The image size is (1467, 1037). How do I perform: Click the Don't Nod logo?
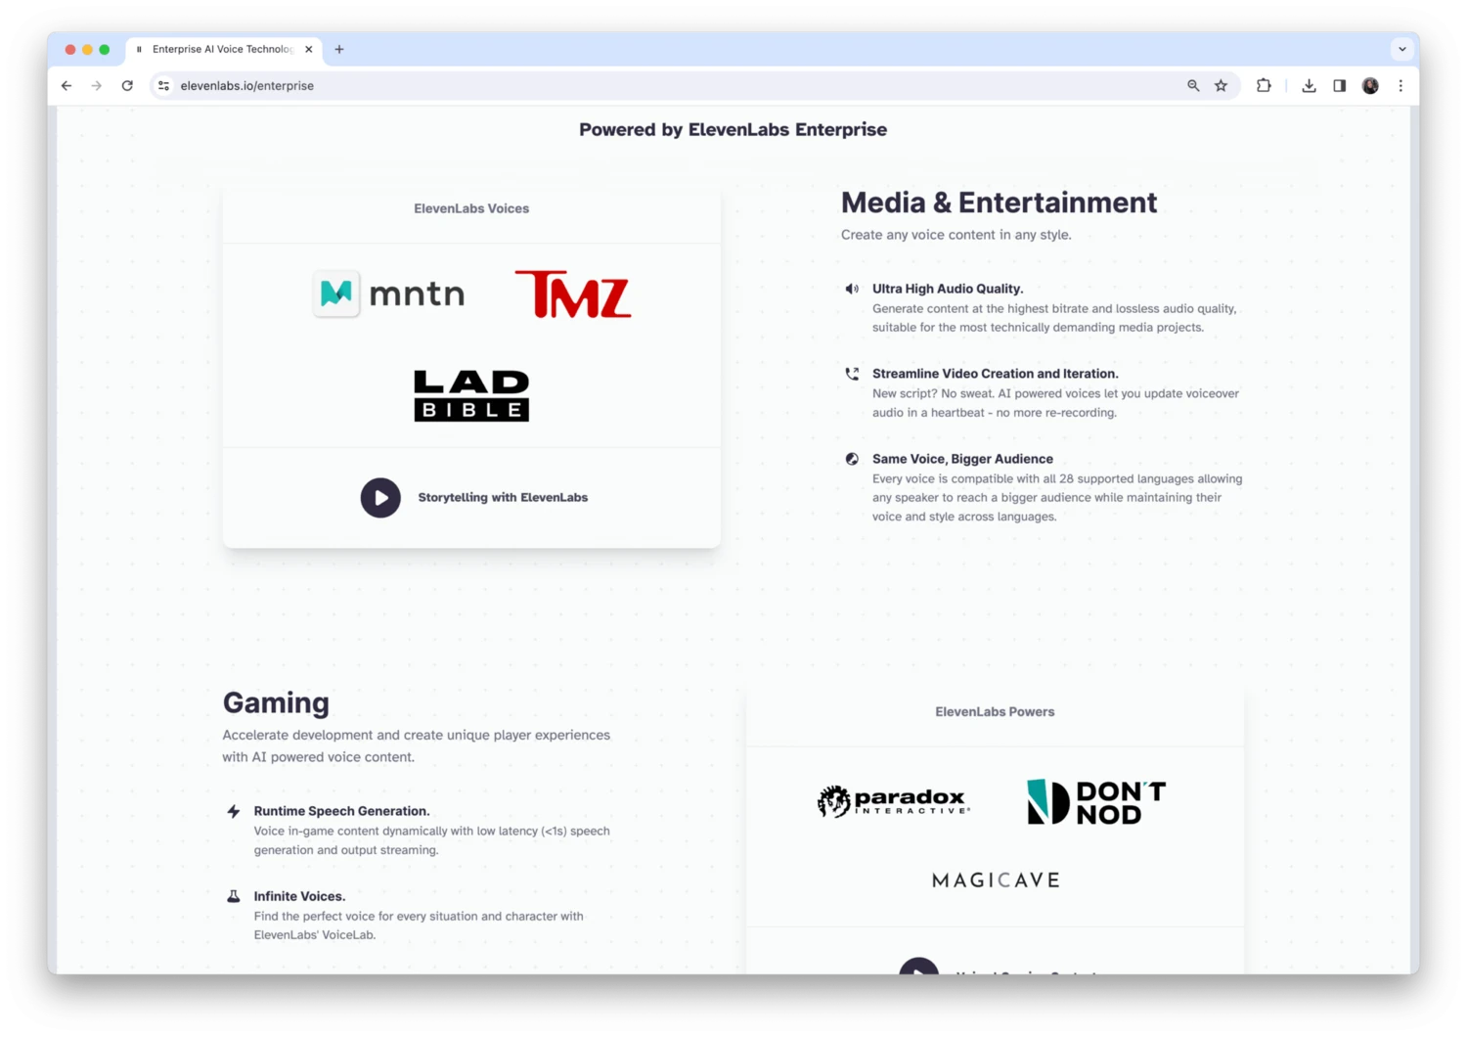tap(1096, 802)
